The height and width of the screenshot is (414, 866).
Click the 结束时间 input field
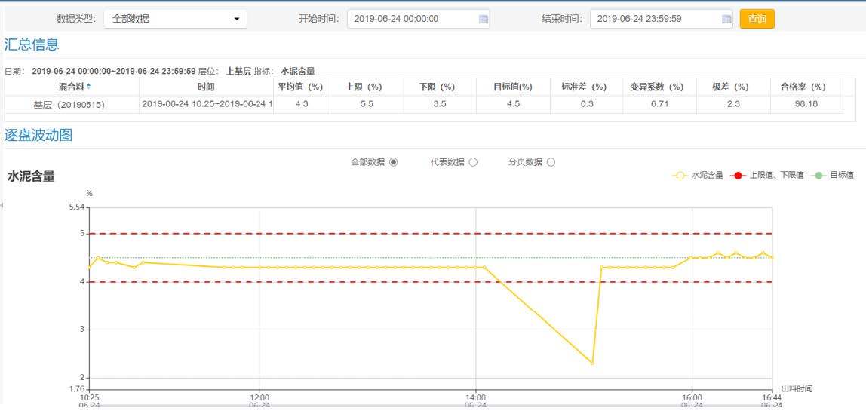tap(654, 19)
